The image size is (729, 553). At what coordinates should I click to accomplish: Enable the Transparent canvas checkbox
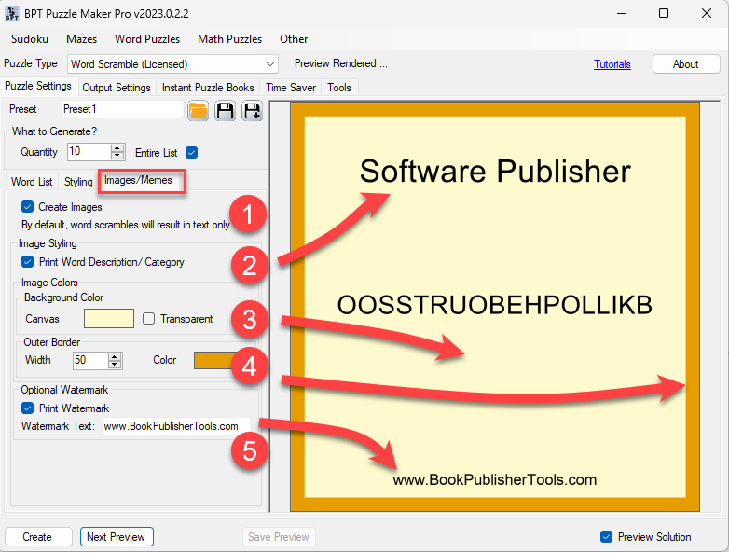(148, 319)
